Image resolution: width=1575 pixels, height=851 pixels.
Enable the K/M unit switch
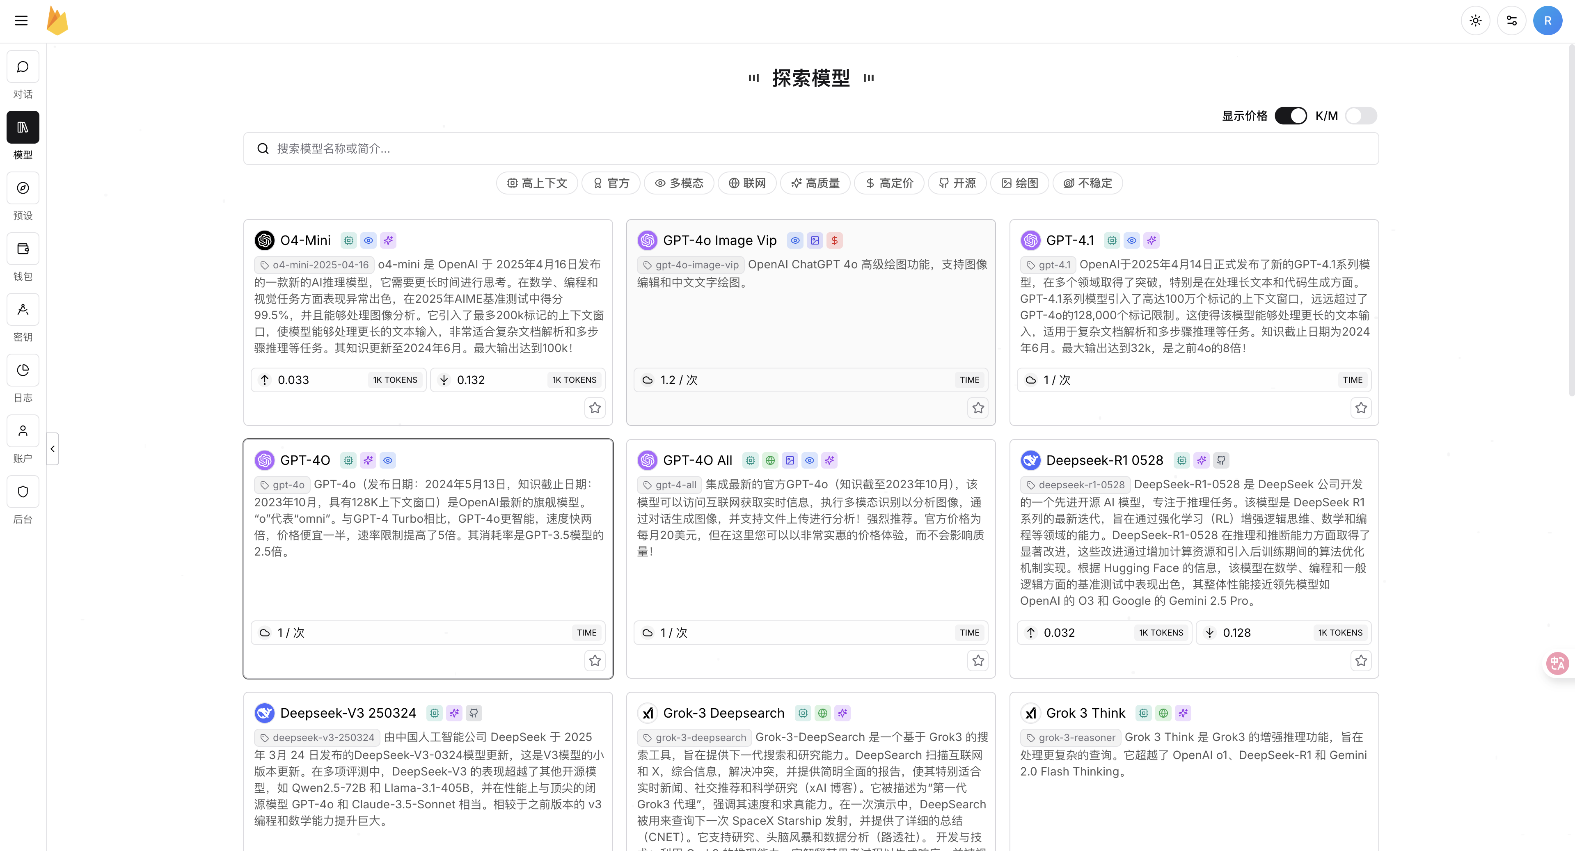[1361, 116]
